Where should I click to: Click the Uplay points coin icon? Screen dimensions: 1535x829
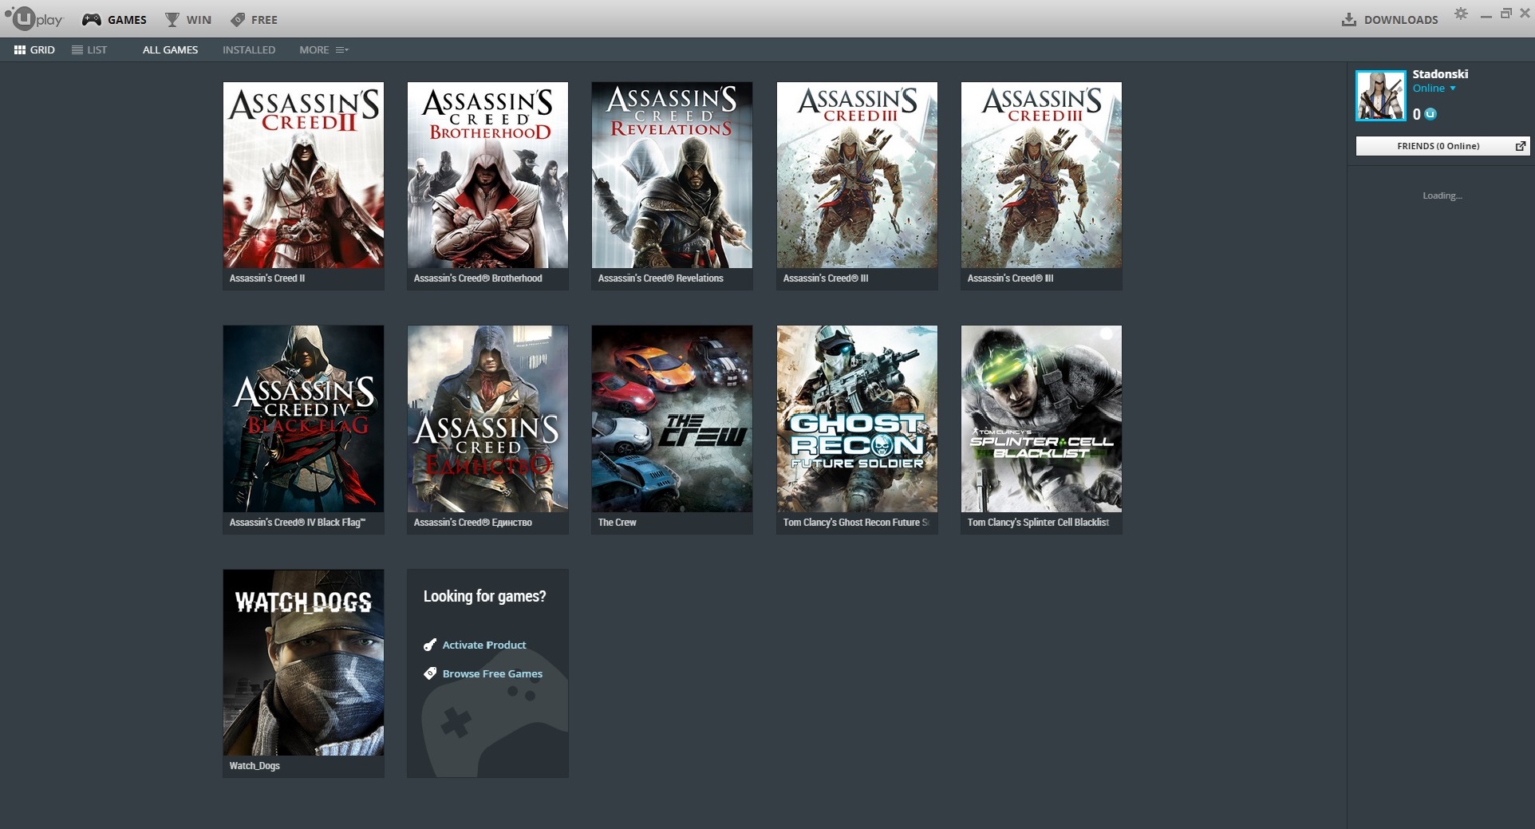(x=1430, y=114)
